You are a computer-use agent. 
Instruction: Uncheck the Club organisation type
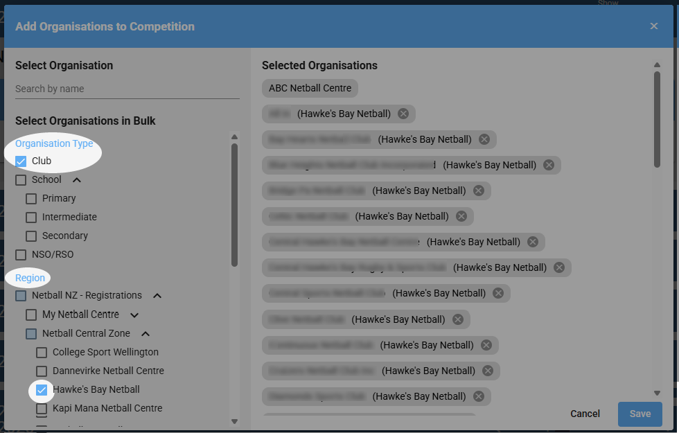(x=21, y=161)
